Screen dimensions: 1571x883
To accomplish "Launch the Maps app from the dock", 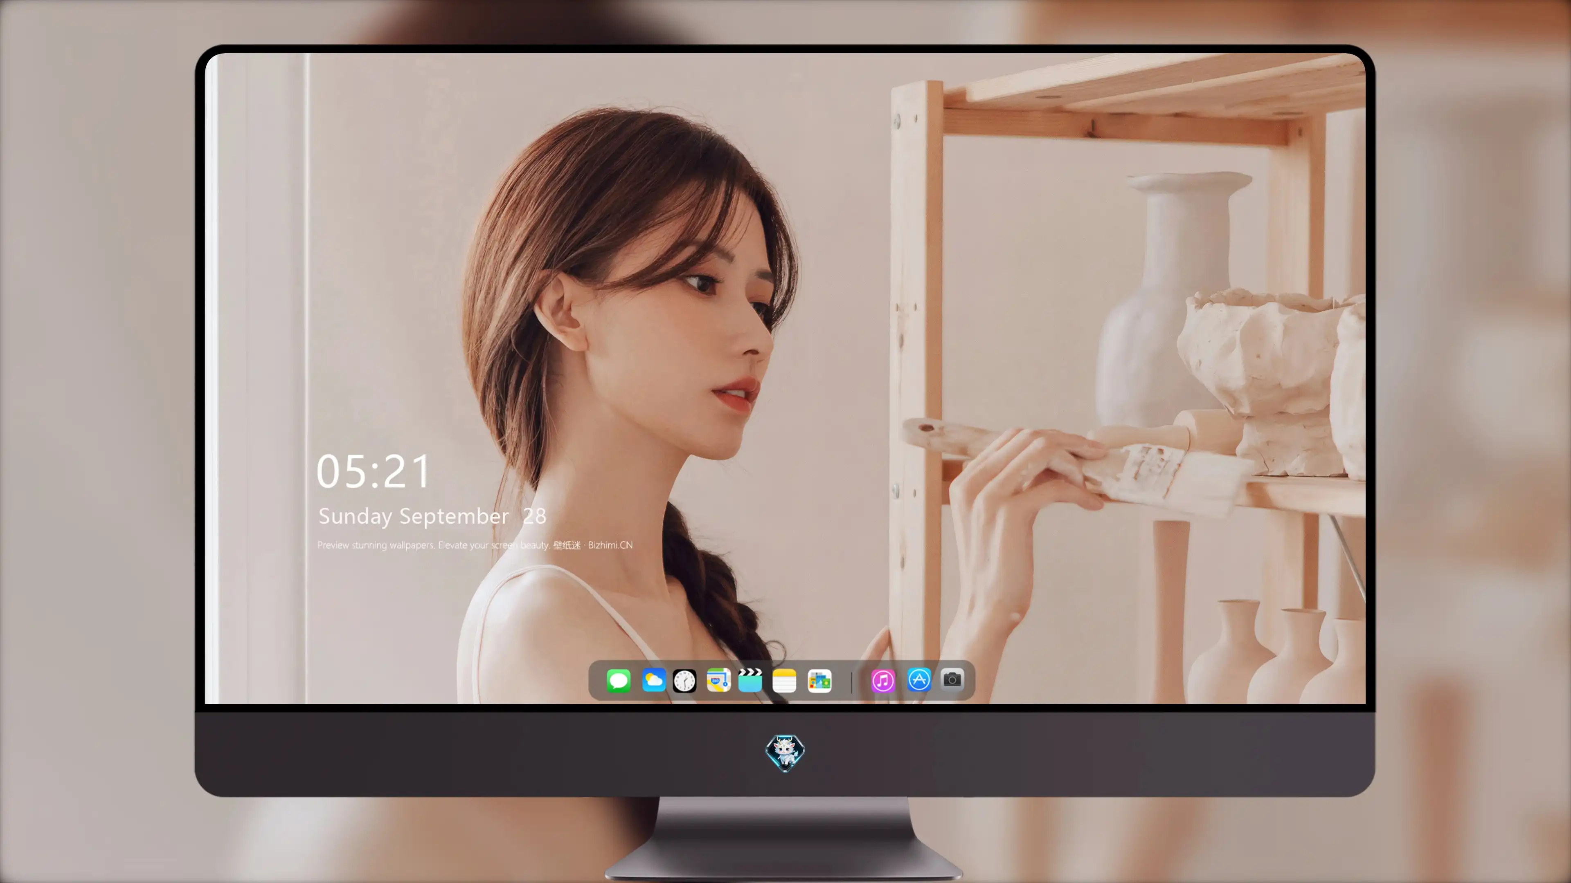I will [718, 680].
